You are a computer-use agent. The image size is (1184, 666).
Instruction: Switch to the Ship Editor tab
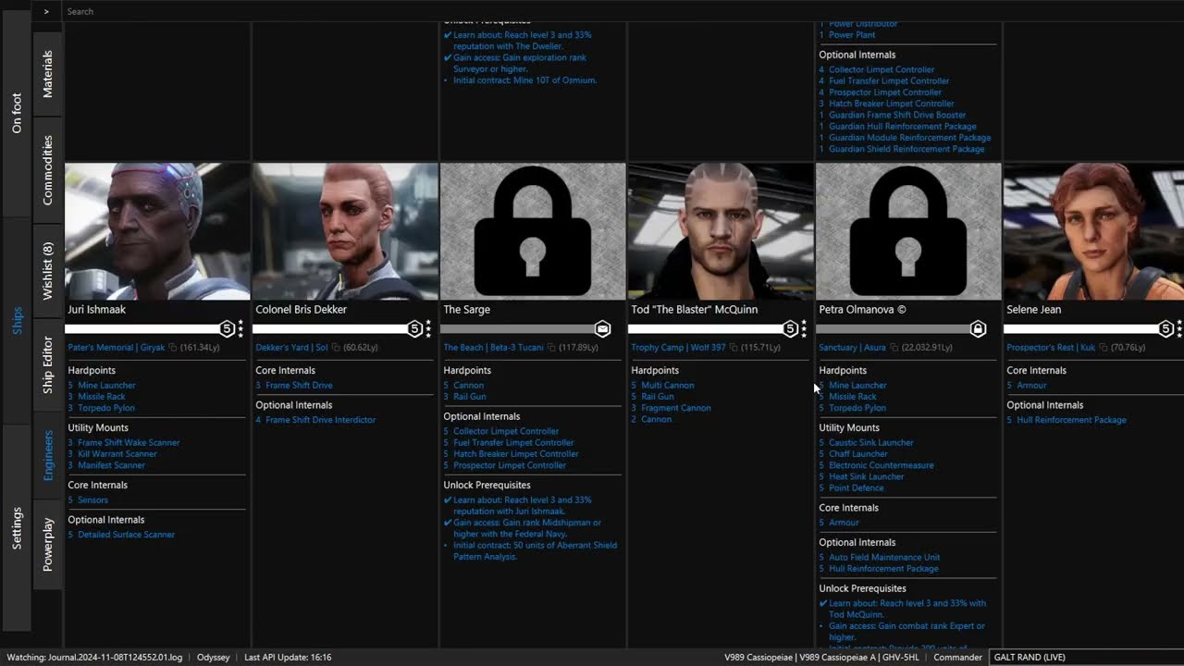click(x=48, y=364)
